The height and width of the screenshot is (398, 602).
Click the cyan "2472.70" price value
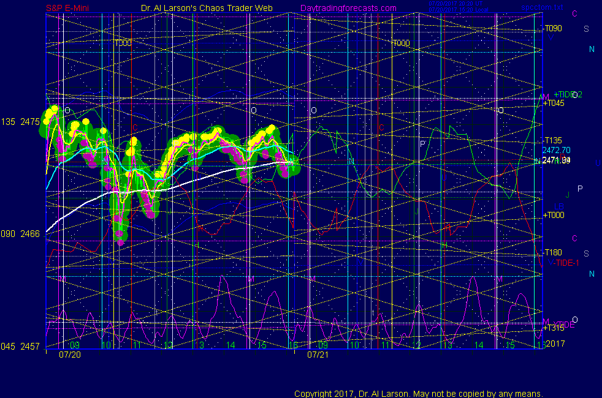pyautogui.click(x=556, y=150)
